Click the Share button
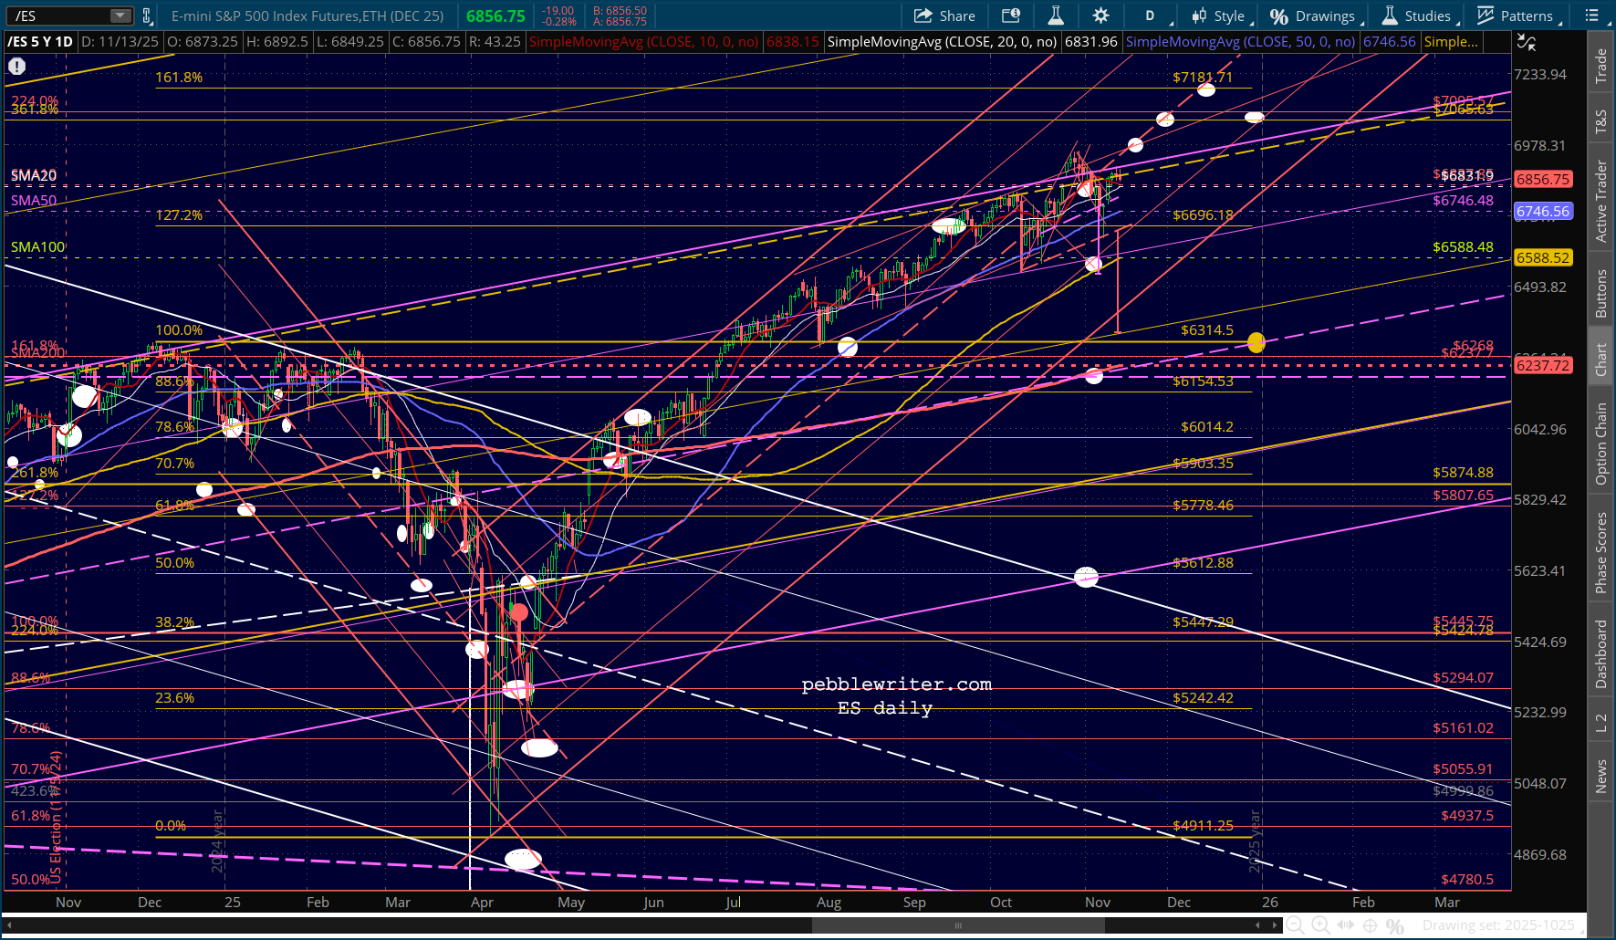The image size is (1616, 940). click(x=944, y=16)
